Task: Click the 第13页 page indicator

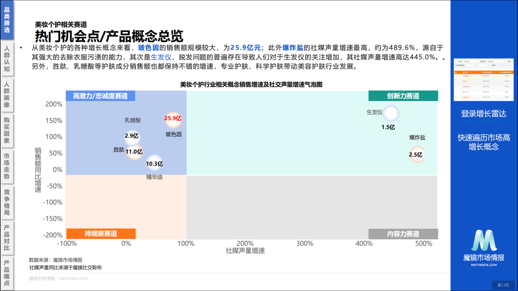Action: [504, 285]
